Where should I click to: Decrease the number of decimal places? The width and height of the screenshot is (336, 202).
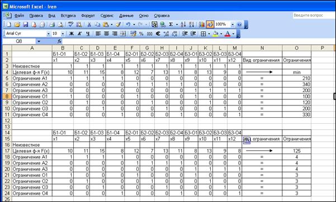pos(174,33)
